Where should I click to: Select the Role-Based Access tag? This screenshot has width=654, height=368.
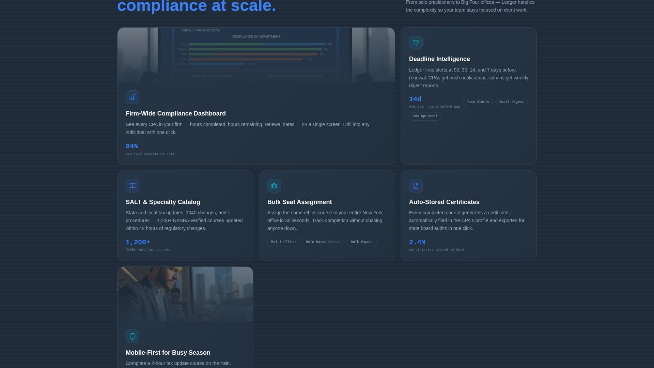coord(323,242)
